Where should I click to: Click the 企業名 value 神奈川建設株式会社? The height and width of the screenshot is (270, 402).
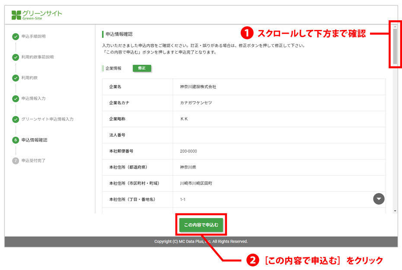click(x=198, y=87)
